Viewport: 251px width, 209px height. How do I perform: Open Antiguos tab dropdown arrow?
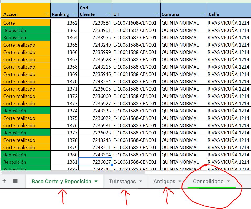(x=180, y=181)
